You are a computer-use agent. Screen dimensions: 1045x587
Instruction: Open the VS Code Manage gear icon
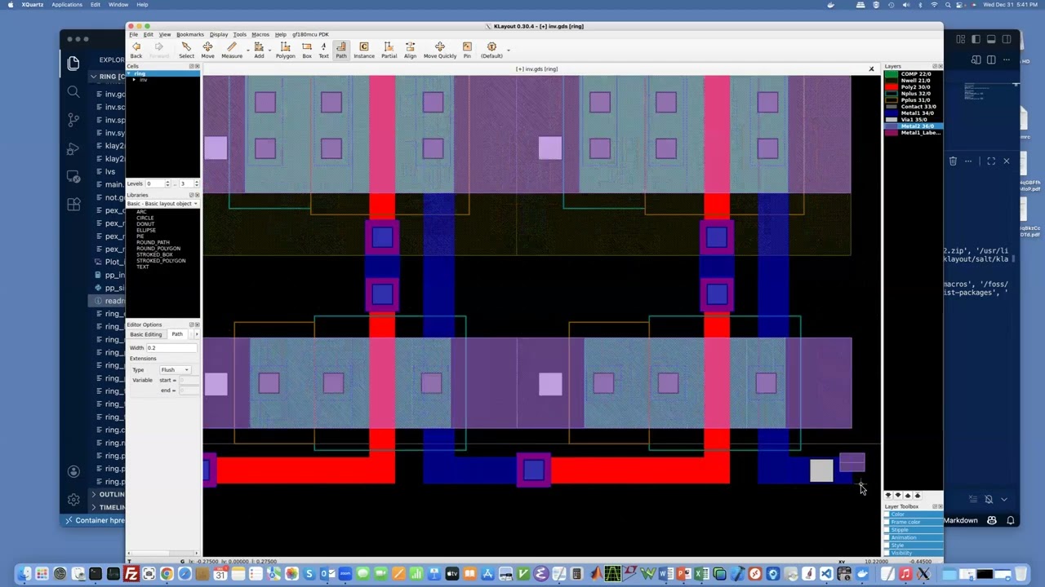73,500
